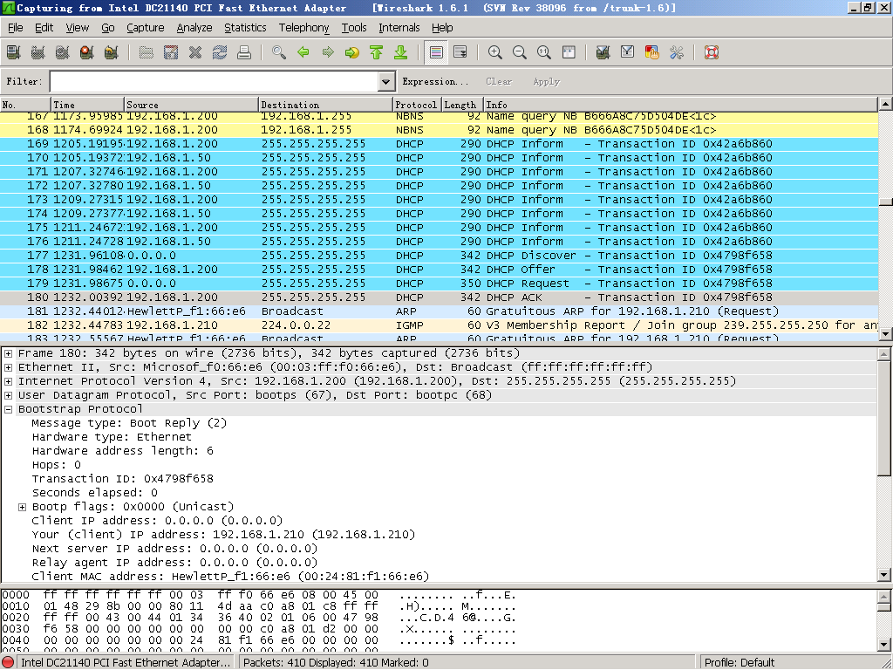Viewport: 893px width, 670px height.
Task: Reload the capture file icon
Action: 220,52
